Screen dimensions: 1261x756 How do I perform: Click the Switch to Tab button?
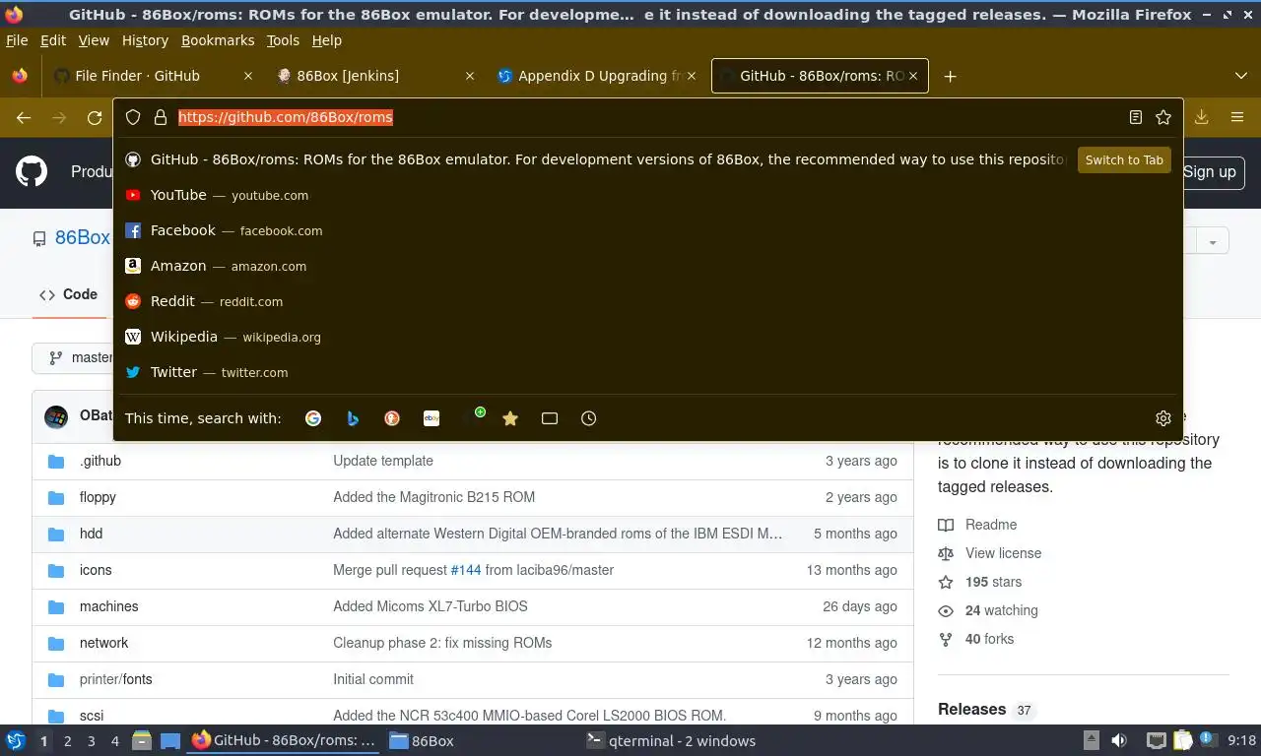point(1124,159)
